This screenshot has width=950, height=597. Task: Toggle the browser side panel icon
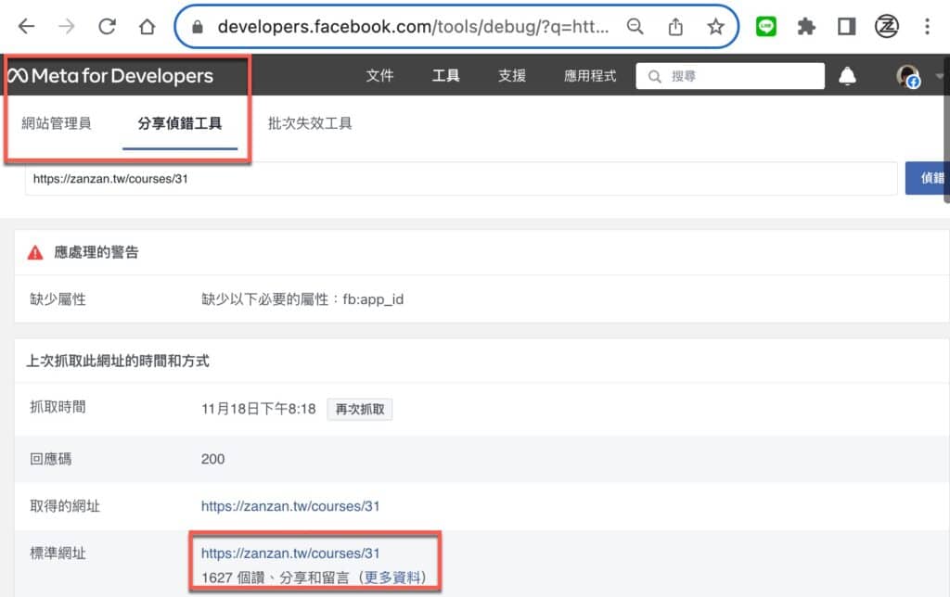click(846, 27)
